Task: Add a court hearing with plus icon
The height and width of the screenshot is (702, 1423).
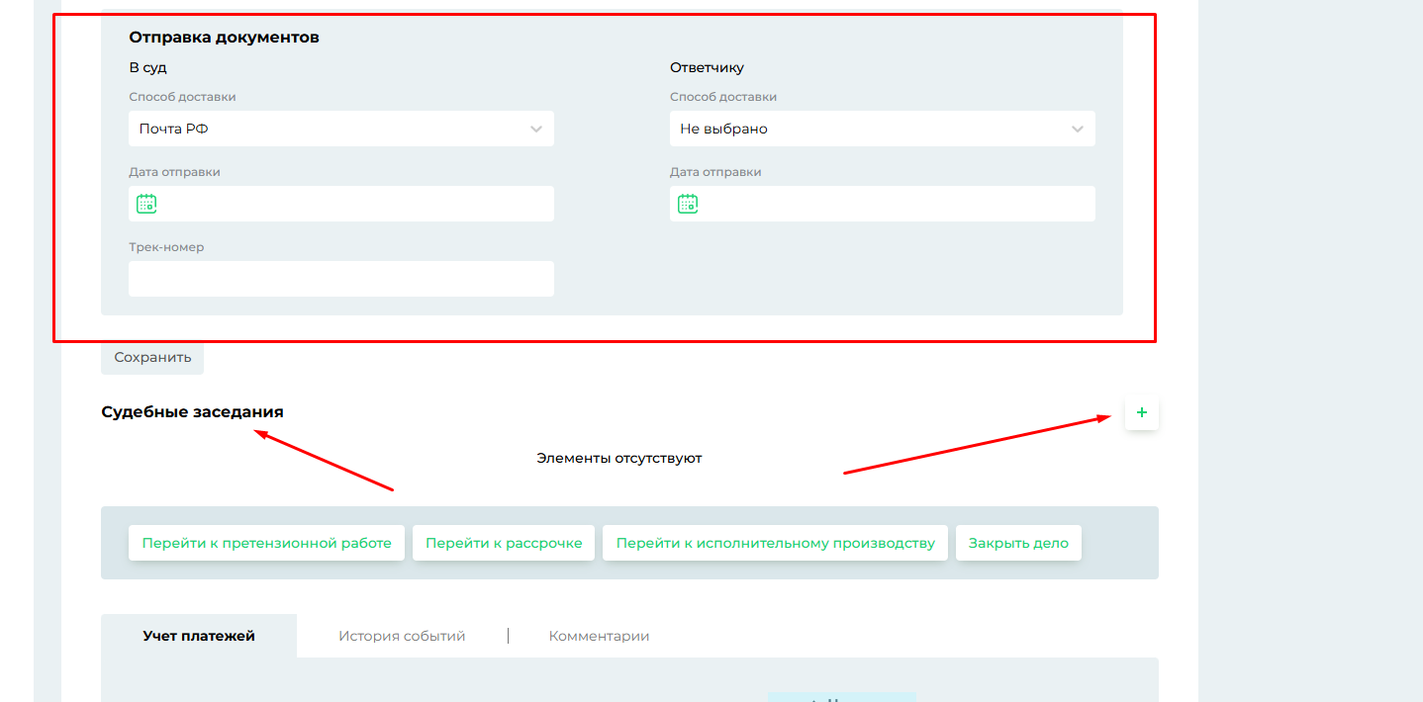Action: (1141, 412)
